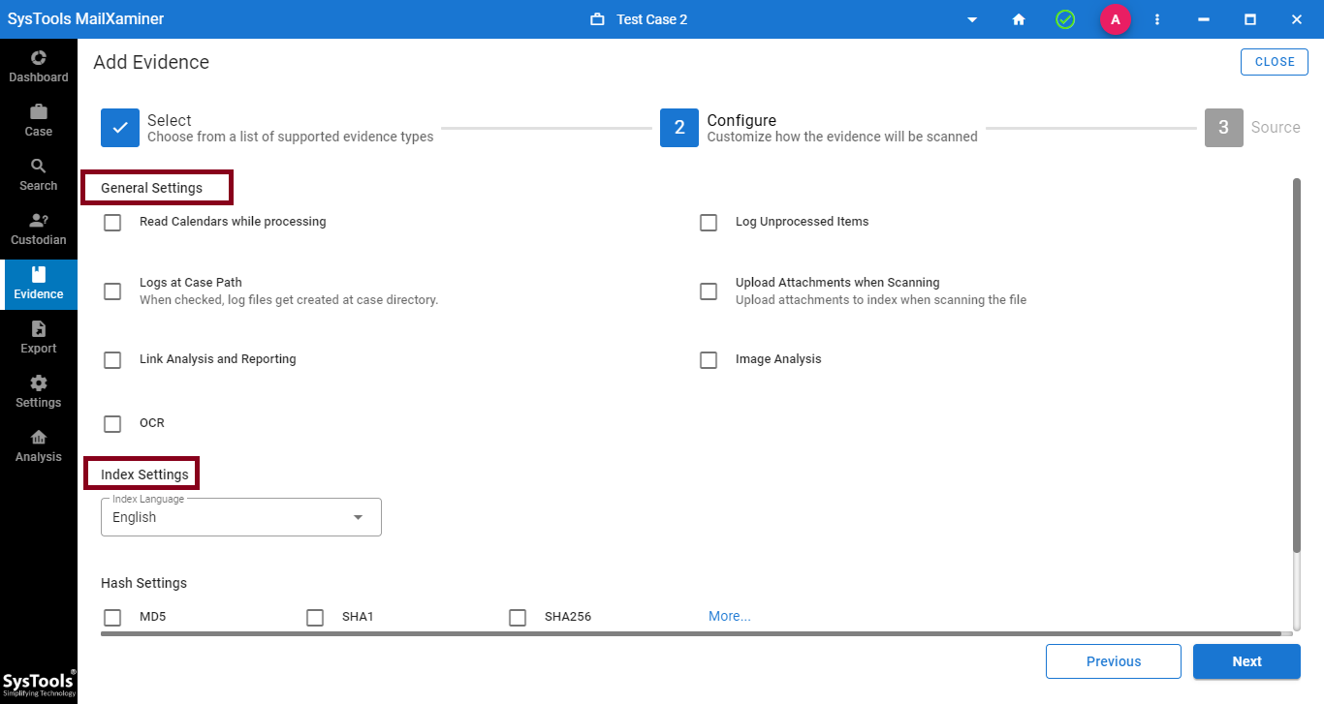Select the SHA256 hash checkbox
1324x704 pixels.
(x=518, y=618)
